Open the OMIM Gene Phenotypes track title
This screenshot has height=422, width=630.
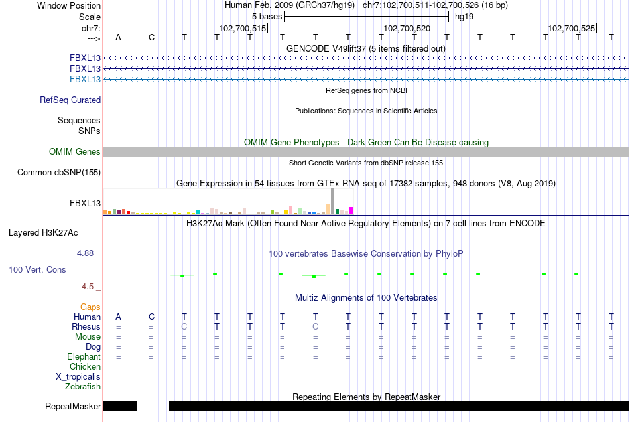click(x=366, y=142)
